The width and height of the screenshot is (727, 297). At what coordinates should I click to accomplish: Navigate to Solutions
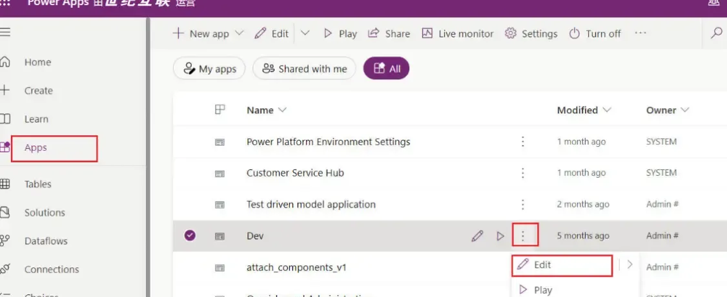[45, 213]
